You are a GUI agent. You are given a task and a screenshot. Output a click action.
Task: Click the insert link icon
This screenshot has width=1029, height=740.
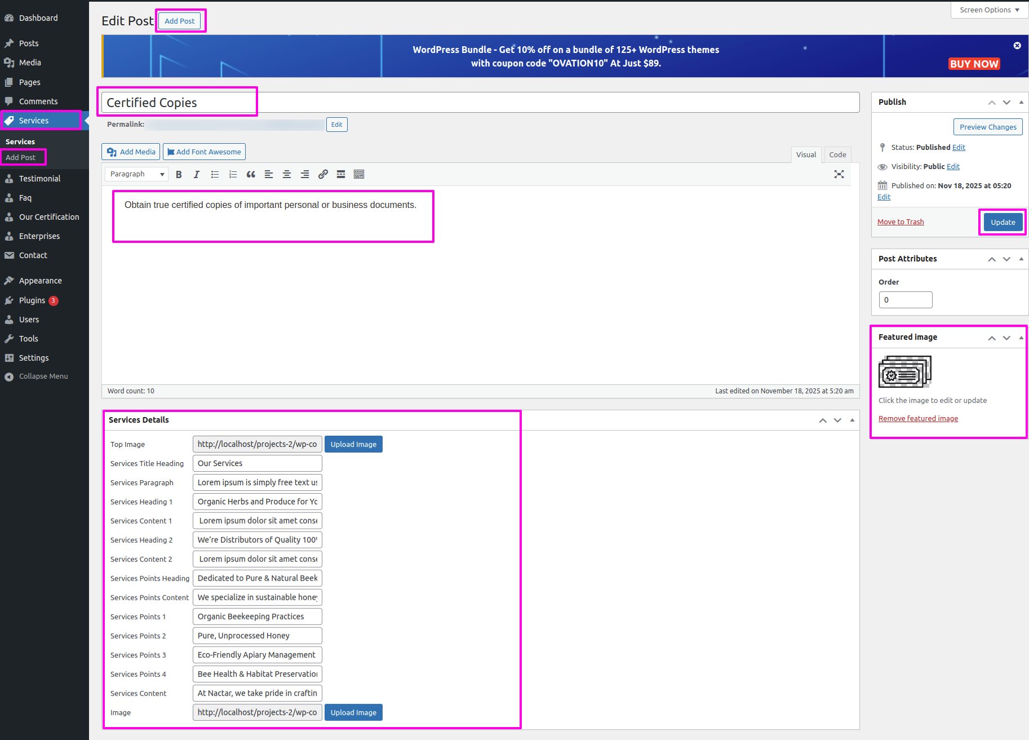323,175
